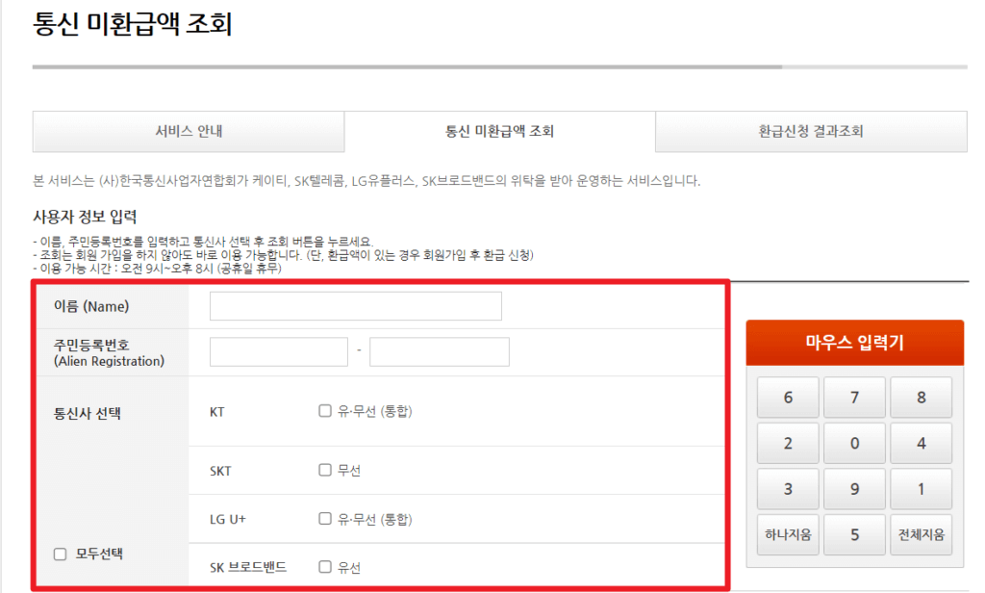Image resolution: width=985 pixels, height=593 pixels.
Task: Check the SK 브로드밴드 유선 checkbox
Action: (325, 566)
